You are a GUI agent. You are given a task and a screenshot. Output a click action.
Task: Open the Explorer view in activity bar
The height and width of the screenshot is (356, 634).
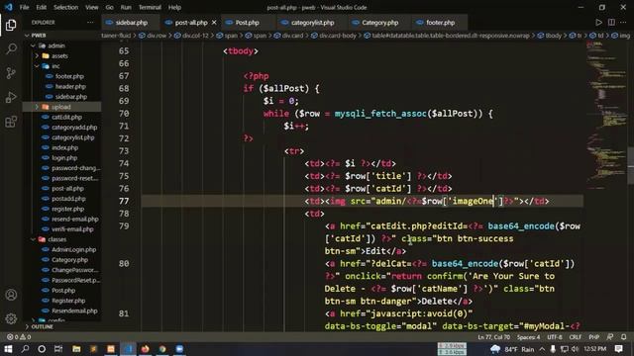point(11,25)
